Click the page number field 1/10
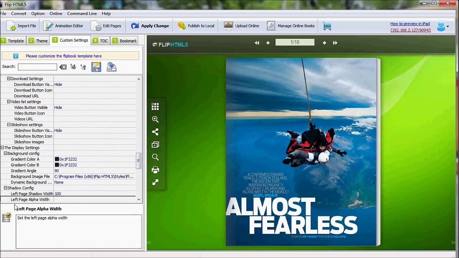The height and width of the screenshot is (258, 459). 295,42
